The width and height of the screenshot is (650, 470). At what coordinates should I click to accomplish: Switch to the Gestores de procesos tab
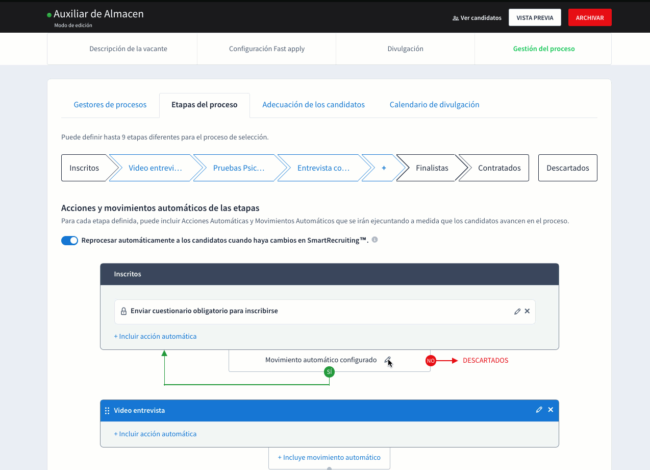pyautogui.click(x=110, y=104)
